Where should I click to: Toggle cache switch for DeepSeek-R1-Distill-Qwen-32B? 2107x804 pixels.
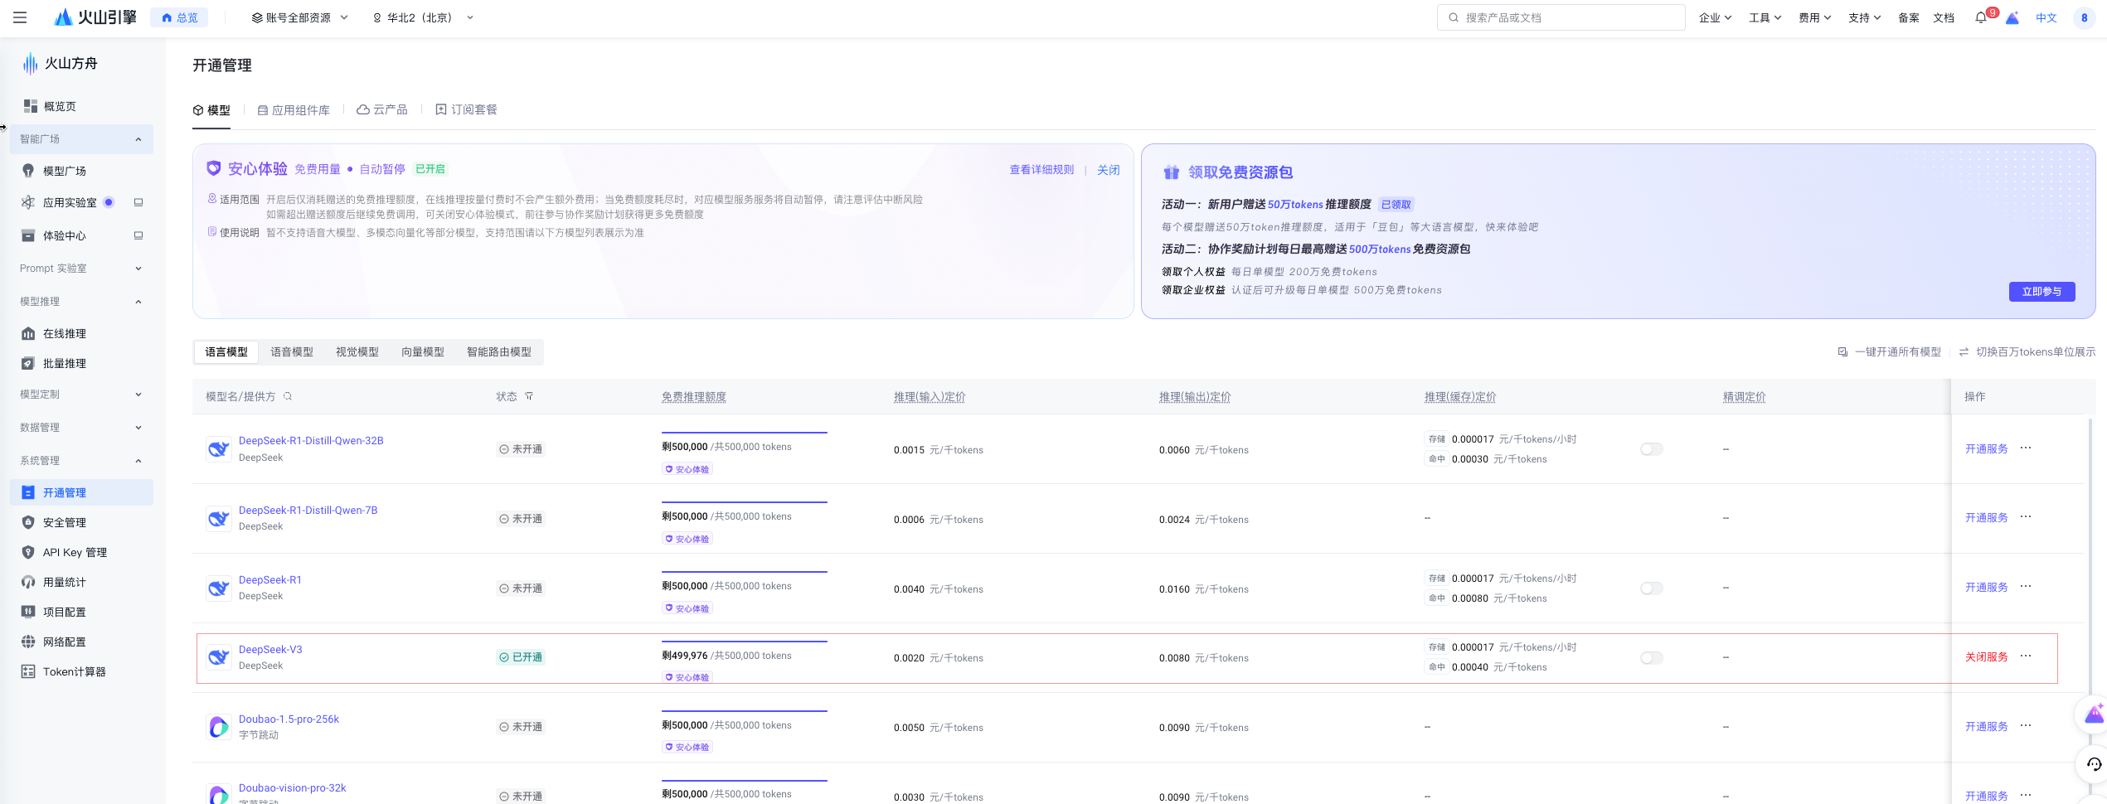(1651, 449)
